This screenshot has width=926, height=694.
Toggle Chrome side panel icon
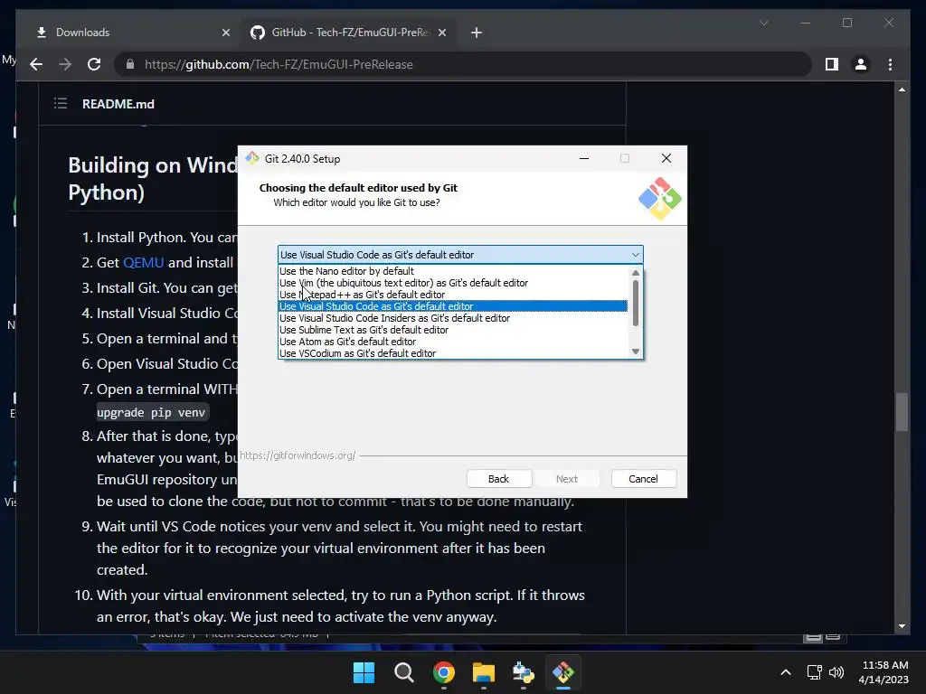(832, 64)
